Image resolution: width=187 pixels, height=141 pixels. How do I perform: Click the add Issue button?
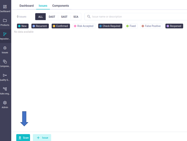[42, 138]
